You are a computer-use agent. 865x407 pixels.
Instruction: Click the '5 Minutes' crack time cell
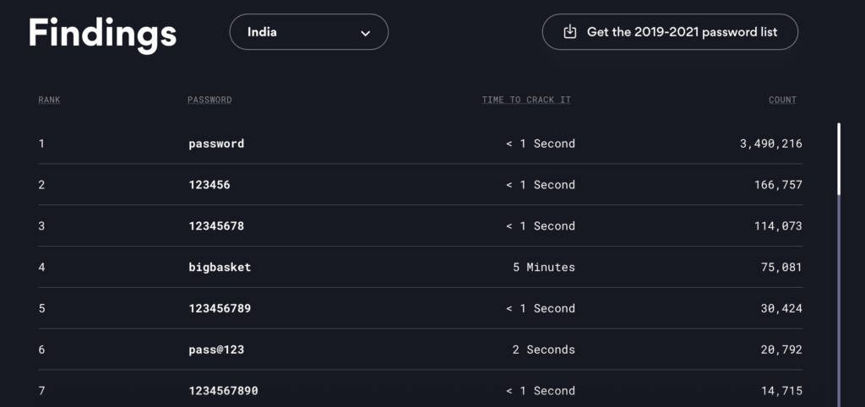(x=544, y=268)
